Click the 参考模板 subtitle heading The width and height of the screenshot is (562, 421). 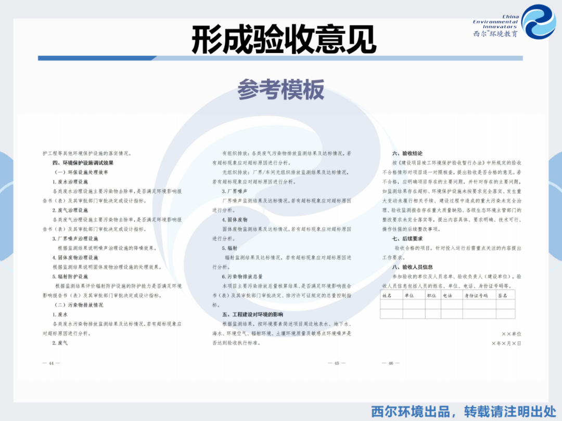point(280,89)
